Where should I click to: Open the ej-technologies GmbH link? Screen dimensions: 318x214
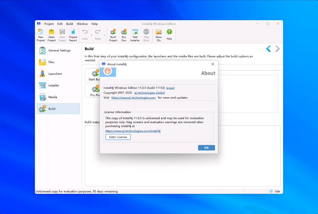(x=150, y=93)
